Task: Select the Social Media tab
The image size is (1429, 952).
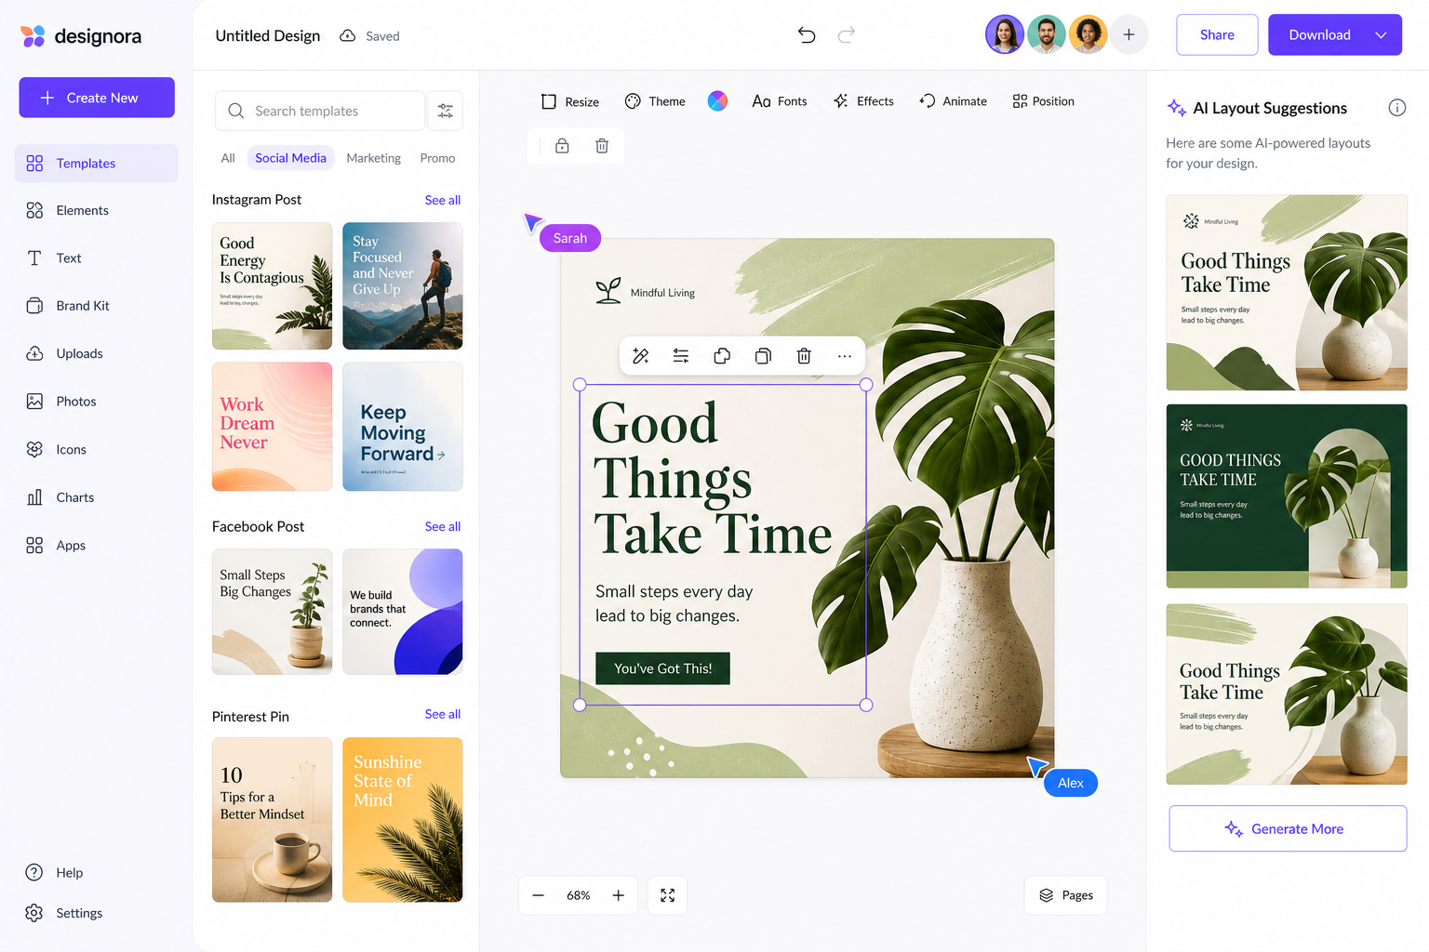Action: (290, 158)
